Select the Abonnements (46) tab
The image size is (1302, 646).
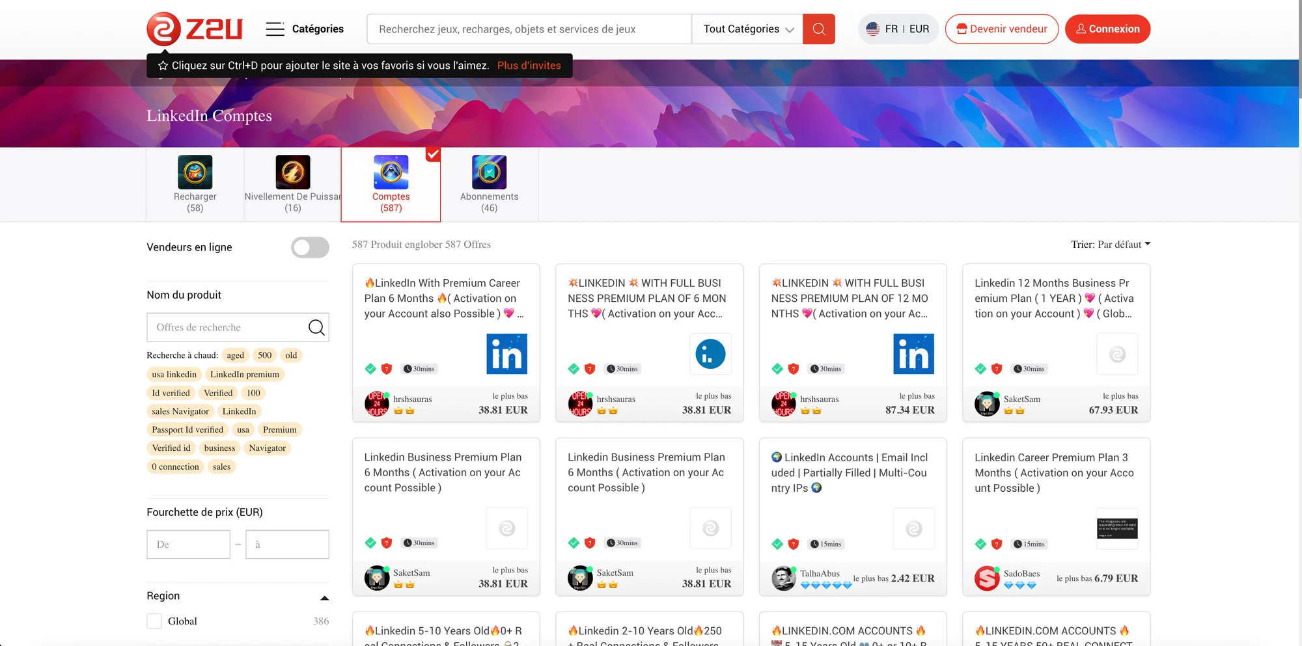point(490,184)
